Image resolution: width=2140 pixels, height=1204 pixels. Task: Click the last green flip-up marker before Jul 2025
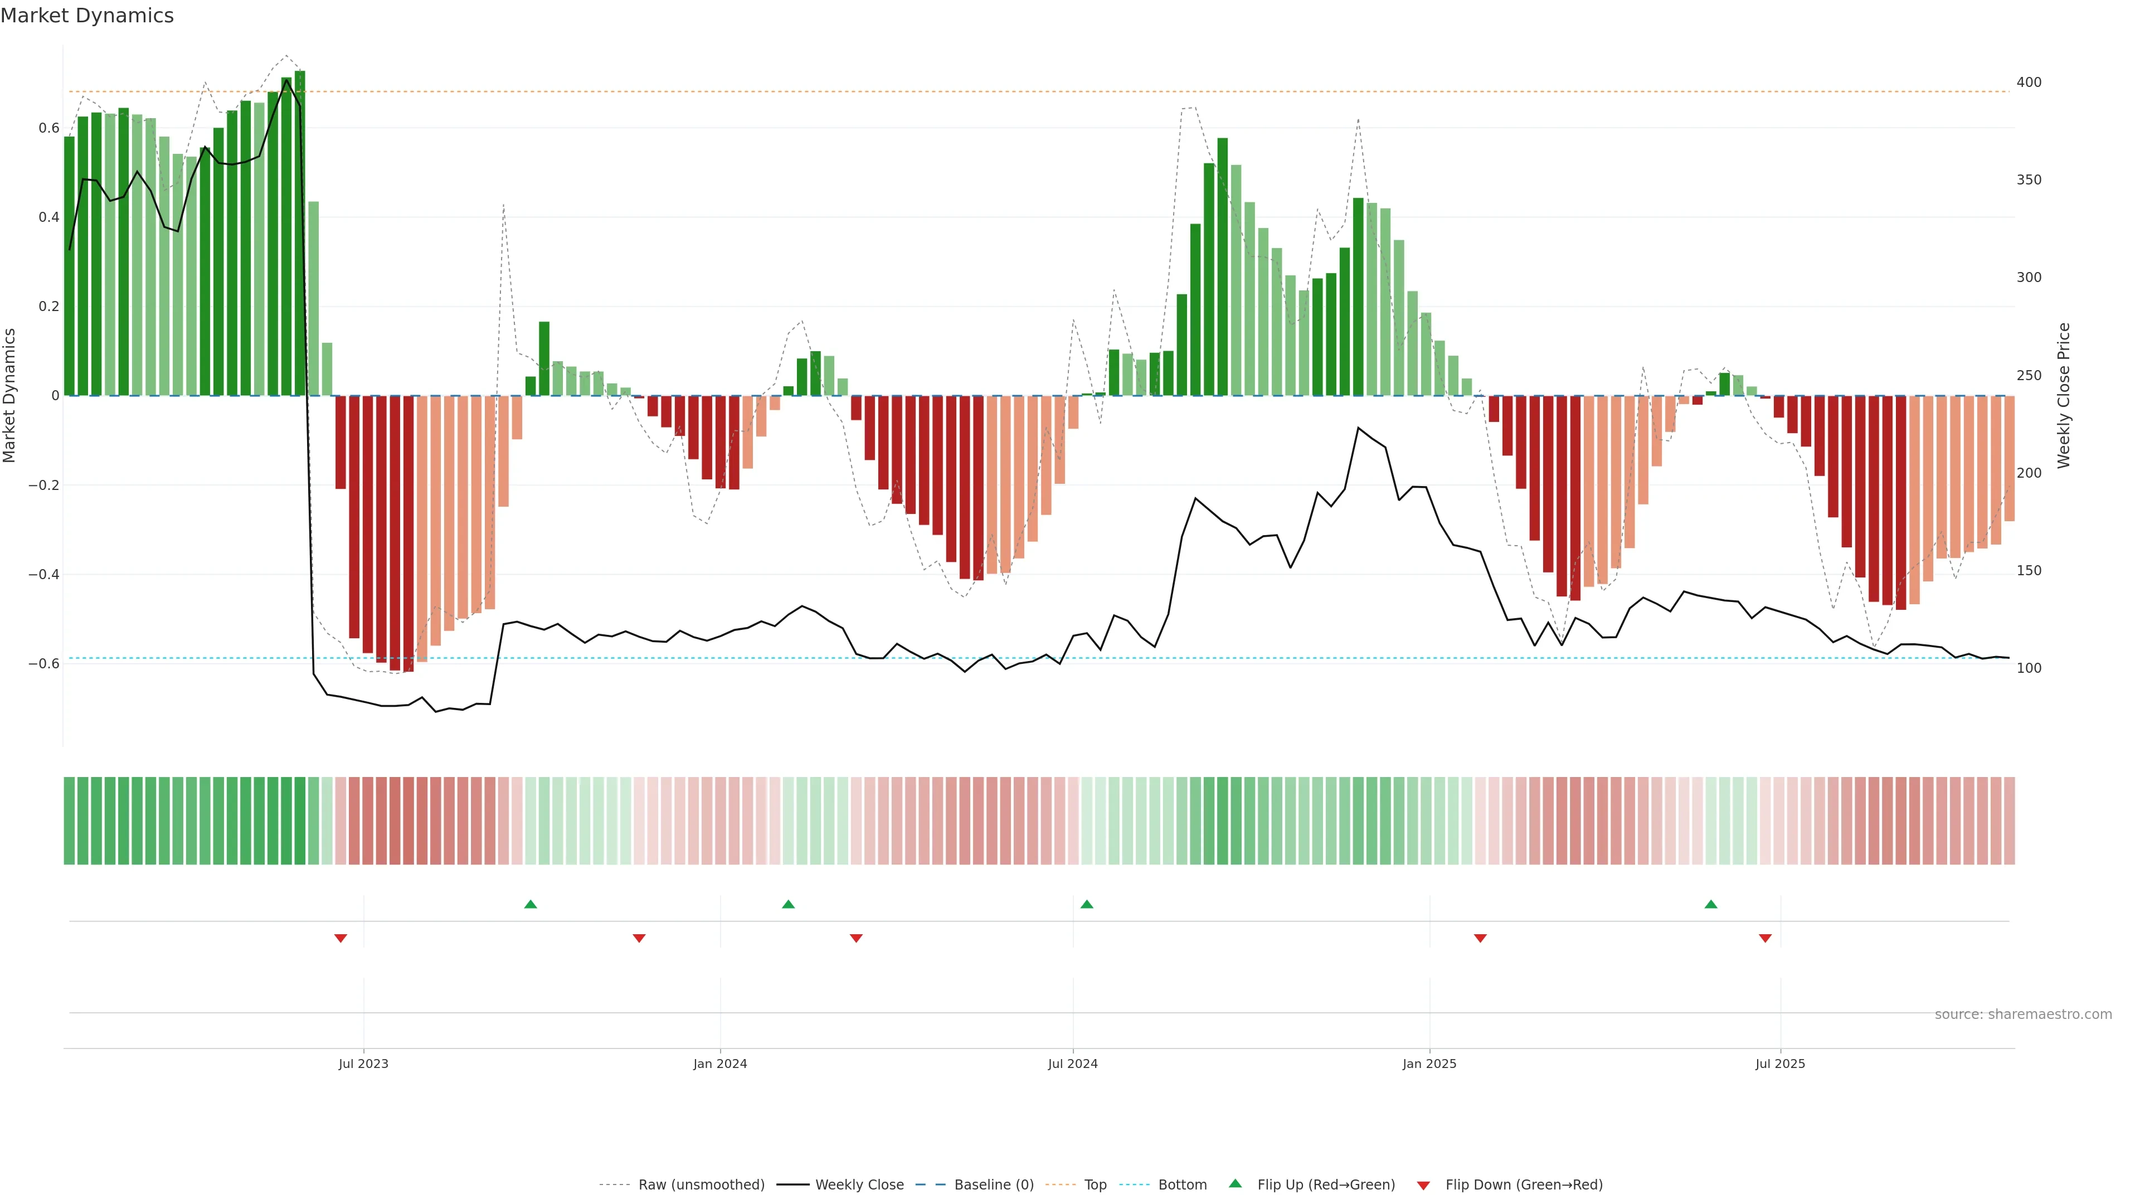tap(1710, 904)
